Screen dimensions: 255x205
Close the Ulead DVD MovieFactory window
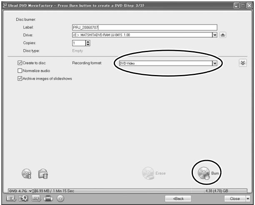(x=249, y=6)
